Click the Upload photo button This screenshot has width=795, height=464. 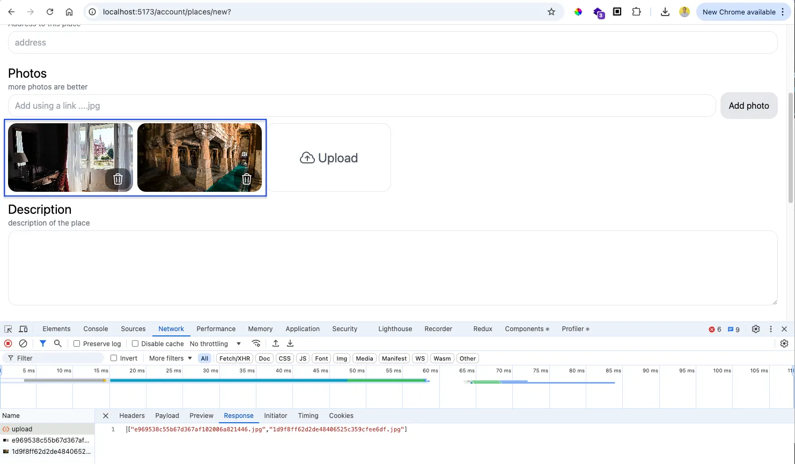tap(329, 158)
